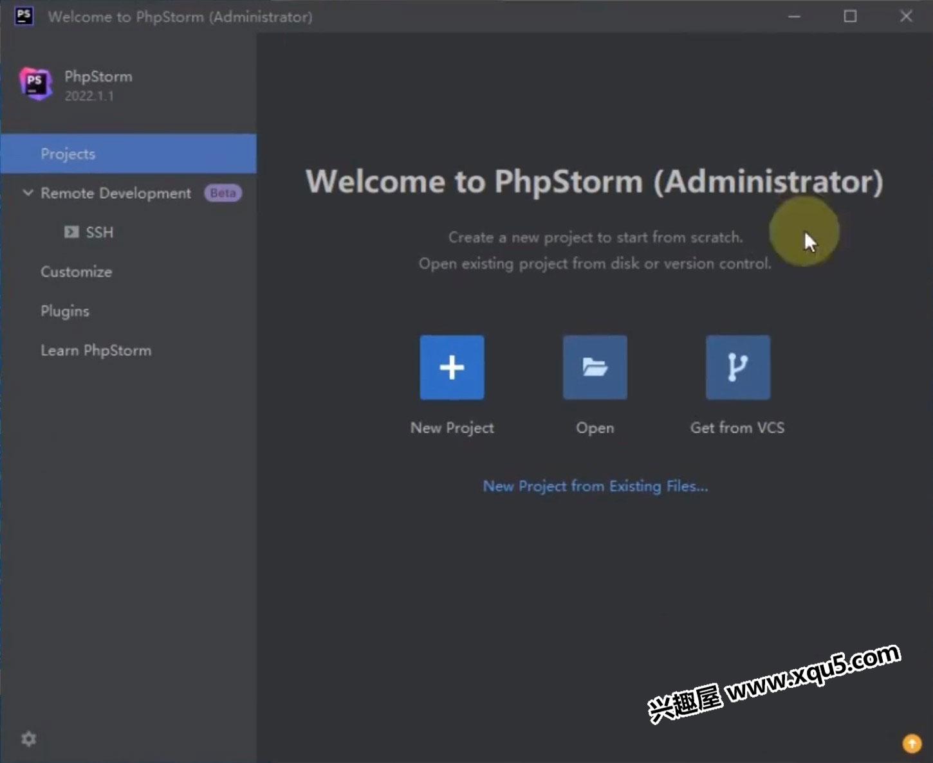Viewport: 933px width, 763px height.
Task: Click the orange update notification icon
Action: (x=911, y=743)
